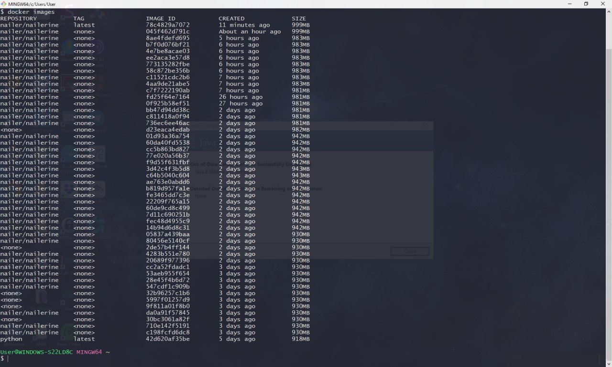Click the IMAGE ID column header

(161, 19)
